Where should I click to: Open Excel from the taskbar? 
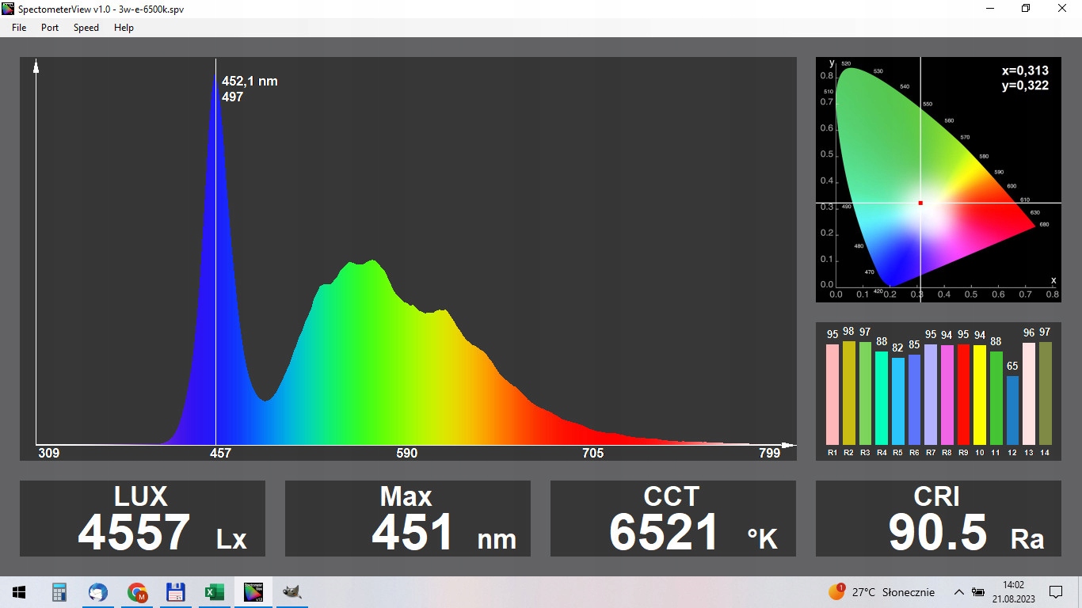point(215,592)
